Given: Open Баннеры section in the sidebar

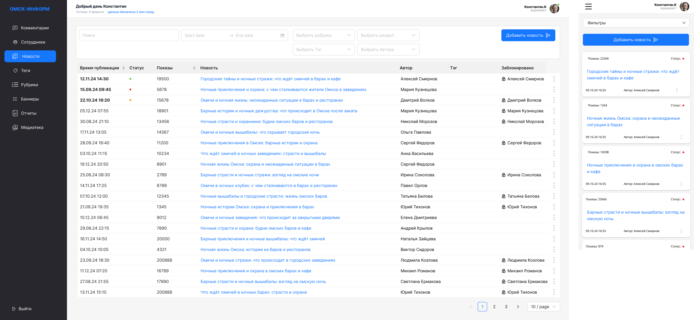Looking at the screenshot, I should (30, 99).
